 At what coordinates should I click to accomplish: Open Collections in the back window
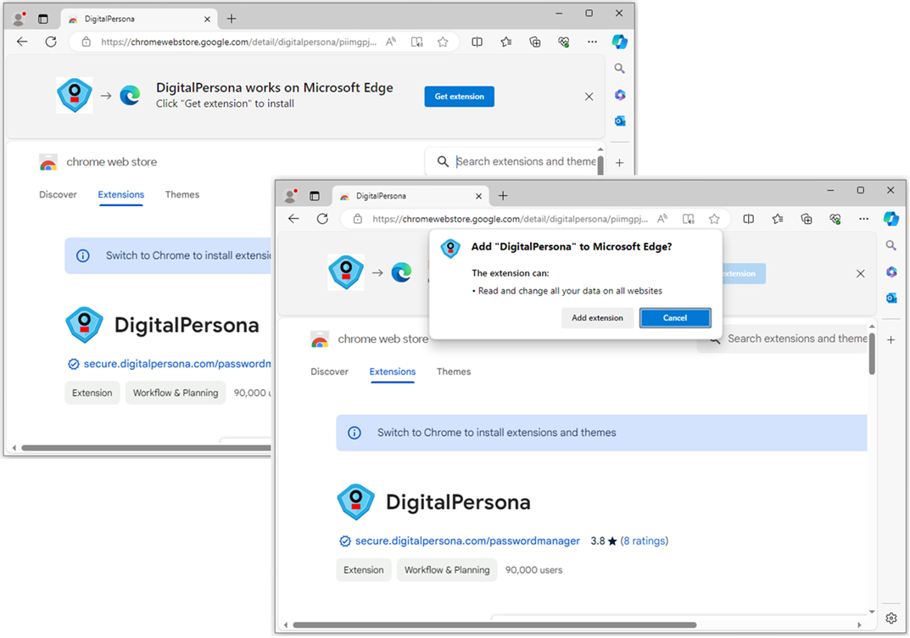[534, 42]
